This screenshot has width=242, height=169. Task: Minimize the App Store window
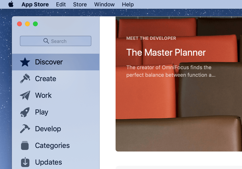(28, 24)
